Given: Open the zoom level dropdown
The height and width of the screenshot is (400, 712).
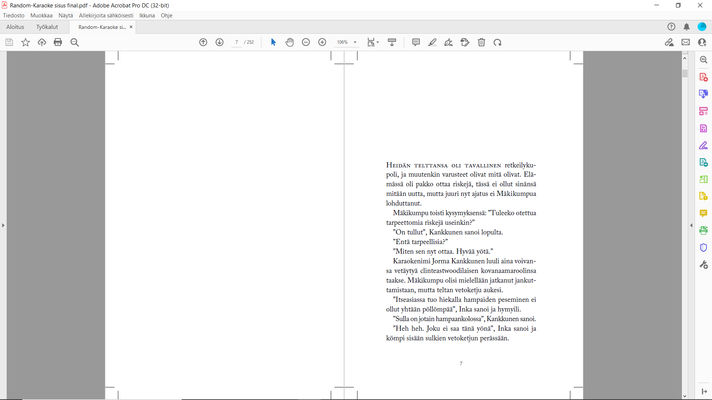Looking at the screenshot, I should point(355,42).
